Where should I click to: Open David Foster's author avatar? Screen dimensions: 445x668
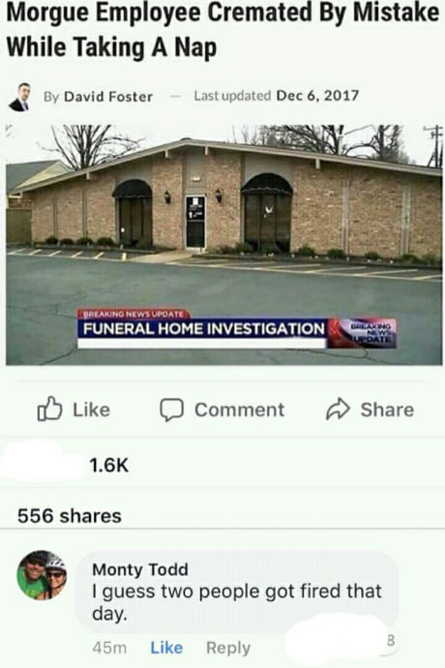point(20,97)
